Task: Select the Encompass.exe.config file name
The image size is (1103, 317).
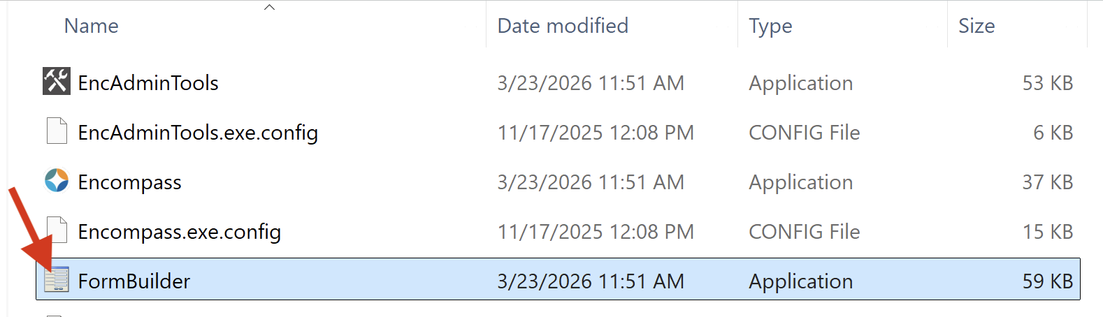Action: coord(179,232)
